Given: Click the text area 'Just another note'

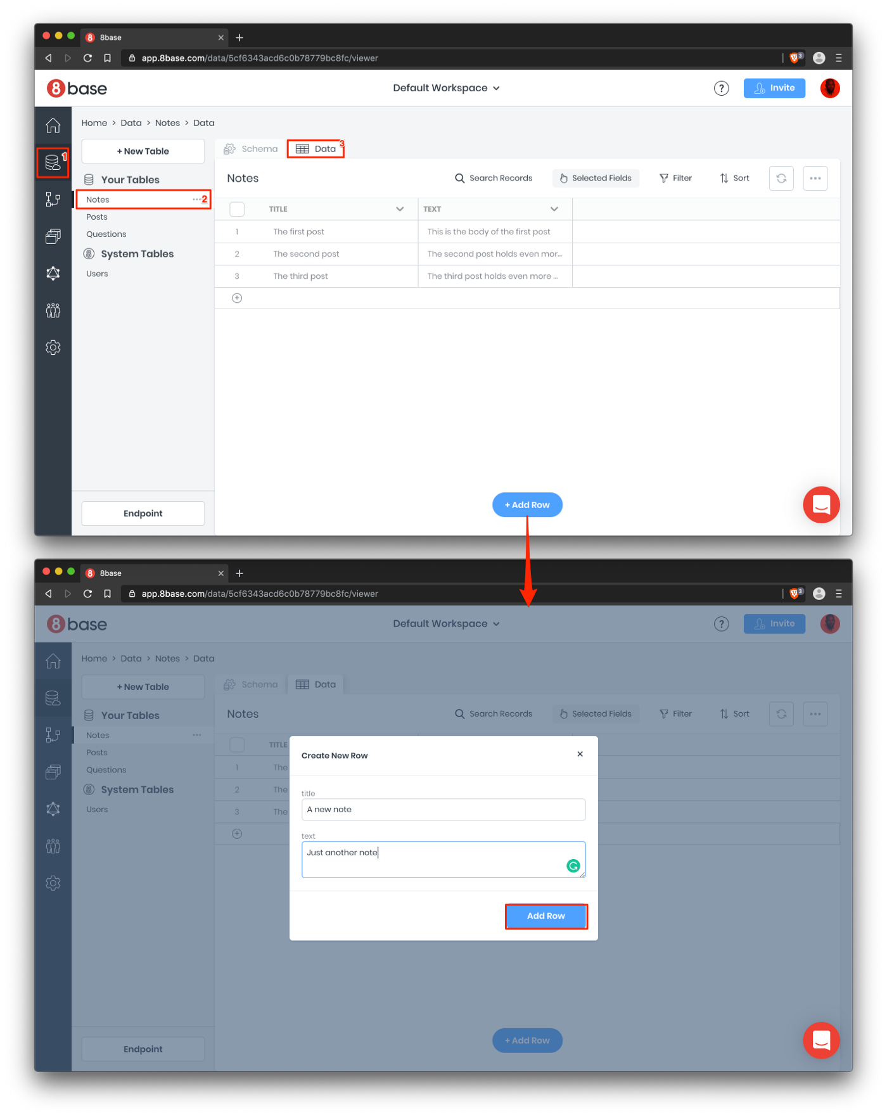Looking at the screenshot, I should tap(443, 859).
